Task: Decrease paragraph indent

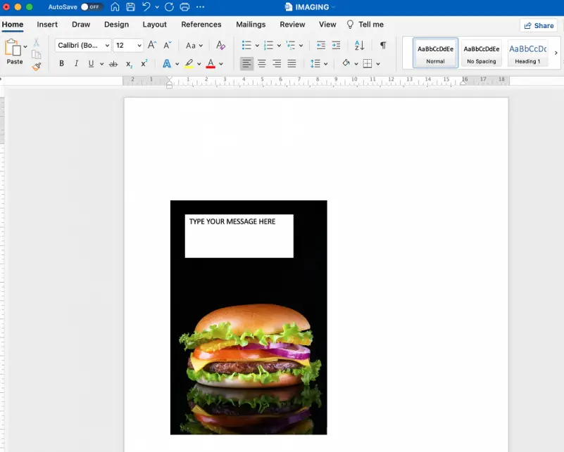Action: (321, 45)
